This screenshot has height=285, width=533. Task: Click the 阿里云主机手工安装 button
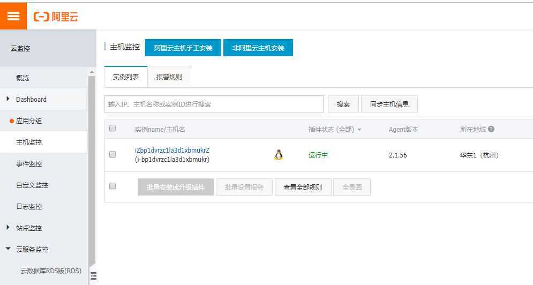[x=183, y=48]
